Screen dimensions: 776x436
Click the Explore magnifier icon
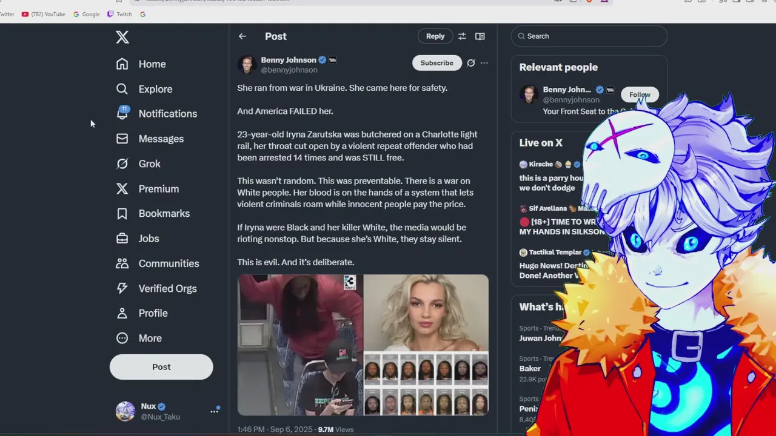point(122,89)
